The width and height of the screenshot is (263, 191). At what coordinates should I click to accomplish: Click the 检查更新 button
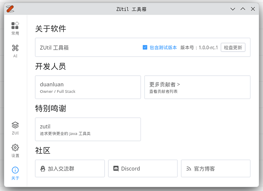tap(233, 47)
